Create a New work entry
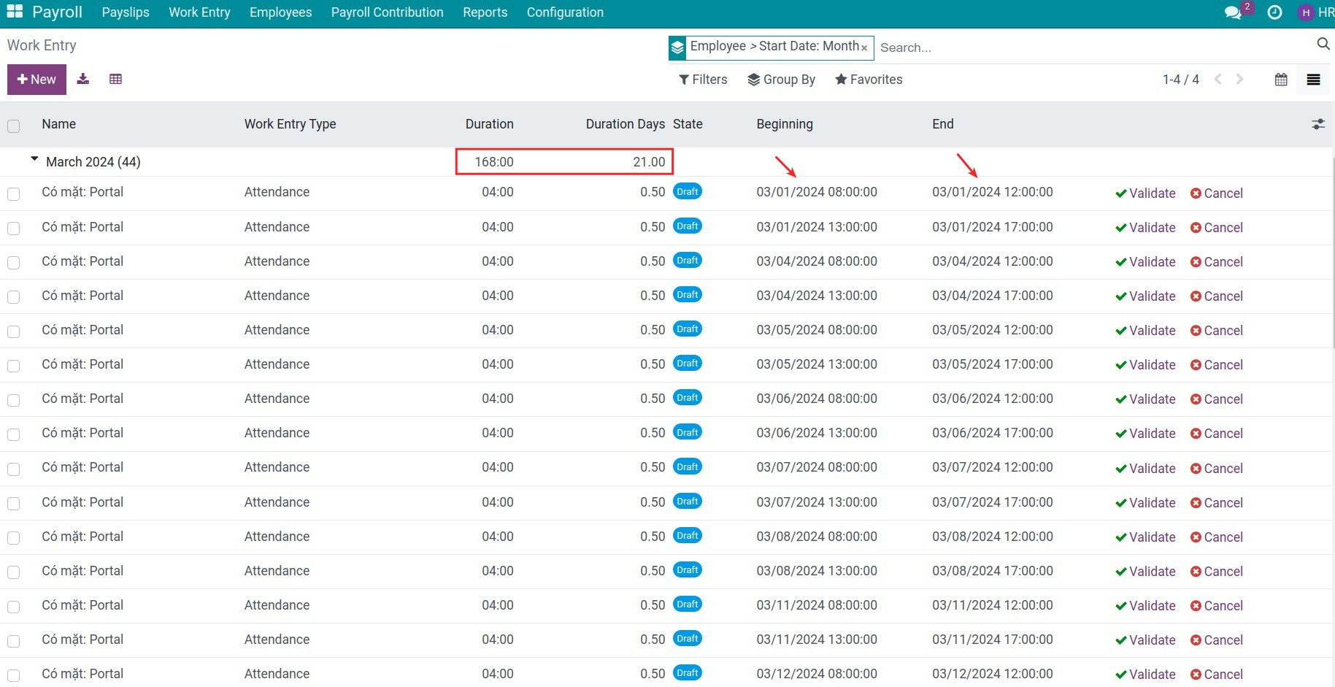 [36, 80]
